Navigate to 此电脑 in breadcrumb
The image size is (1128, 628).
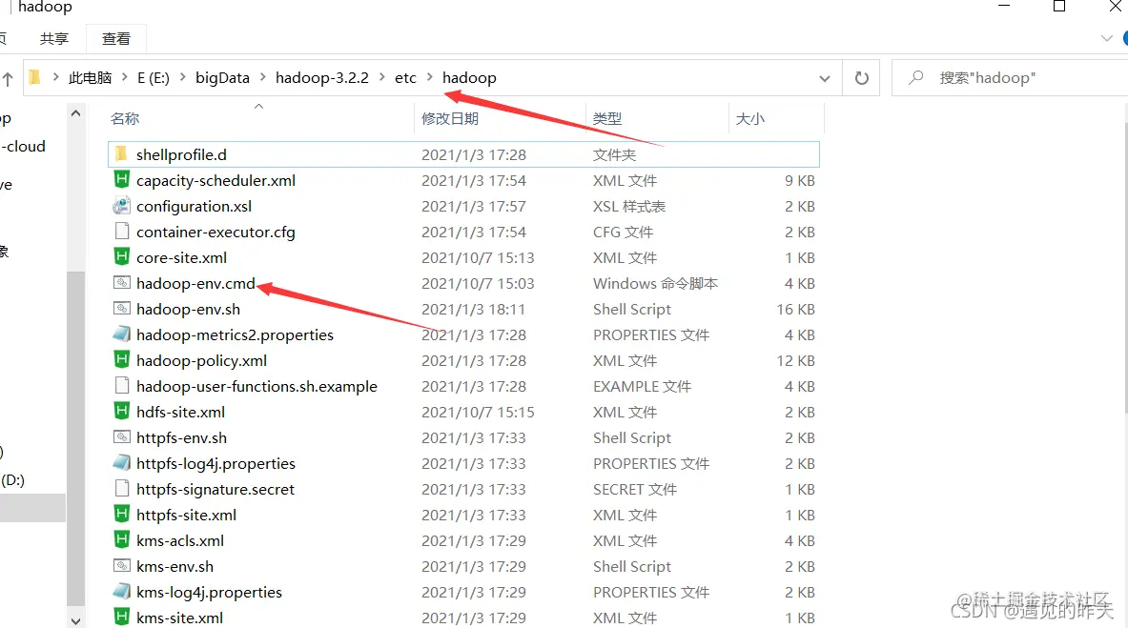90,78
